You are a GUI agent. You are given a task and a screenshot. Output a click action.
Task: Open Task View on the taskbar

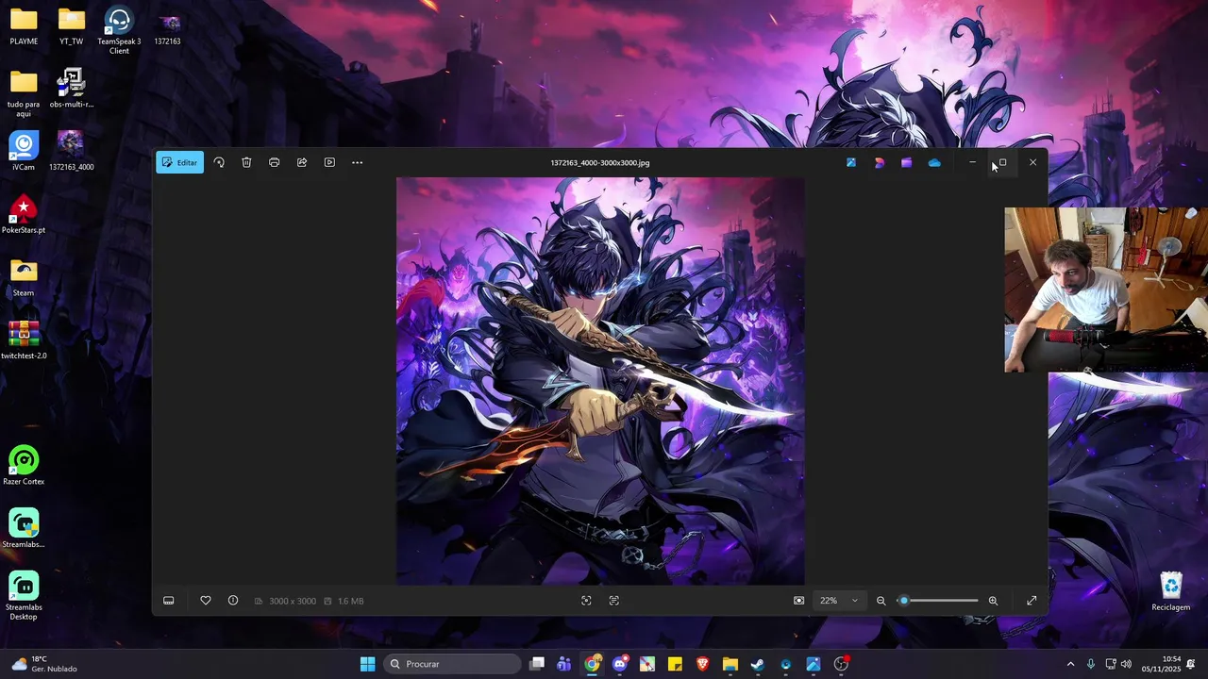click(x=537, y=664)
